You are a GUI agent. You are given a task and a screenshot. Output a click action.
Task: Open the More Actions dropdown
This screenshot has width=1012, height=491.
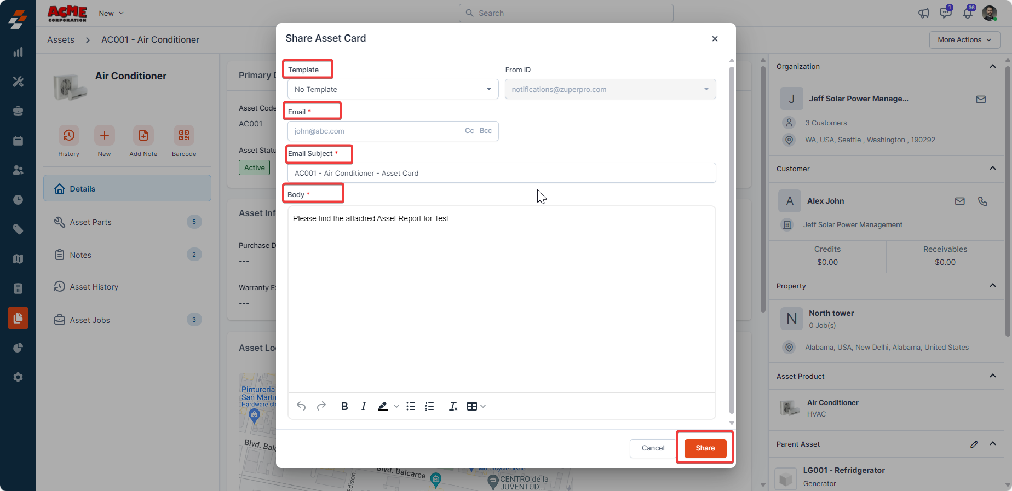(x=965, y=40)
